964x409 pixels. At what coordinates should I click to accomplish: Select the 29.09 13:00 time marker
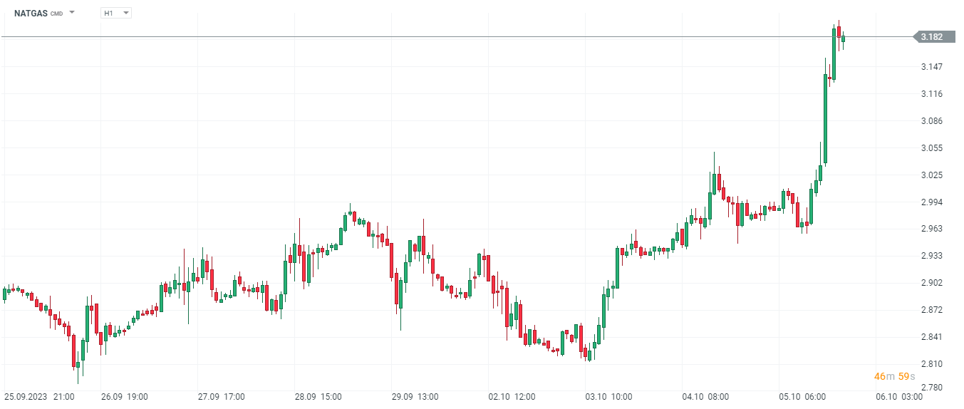(x=415, y=397)
